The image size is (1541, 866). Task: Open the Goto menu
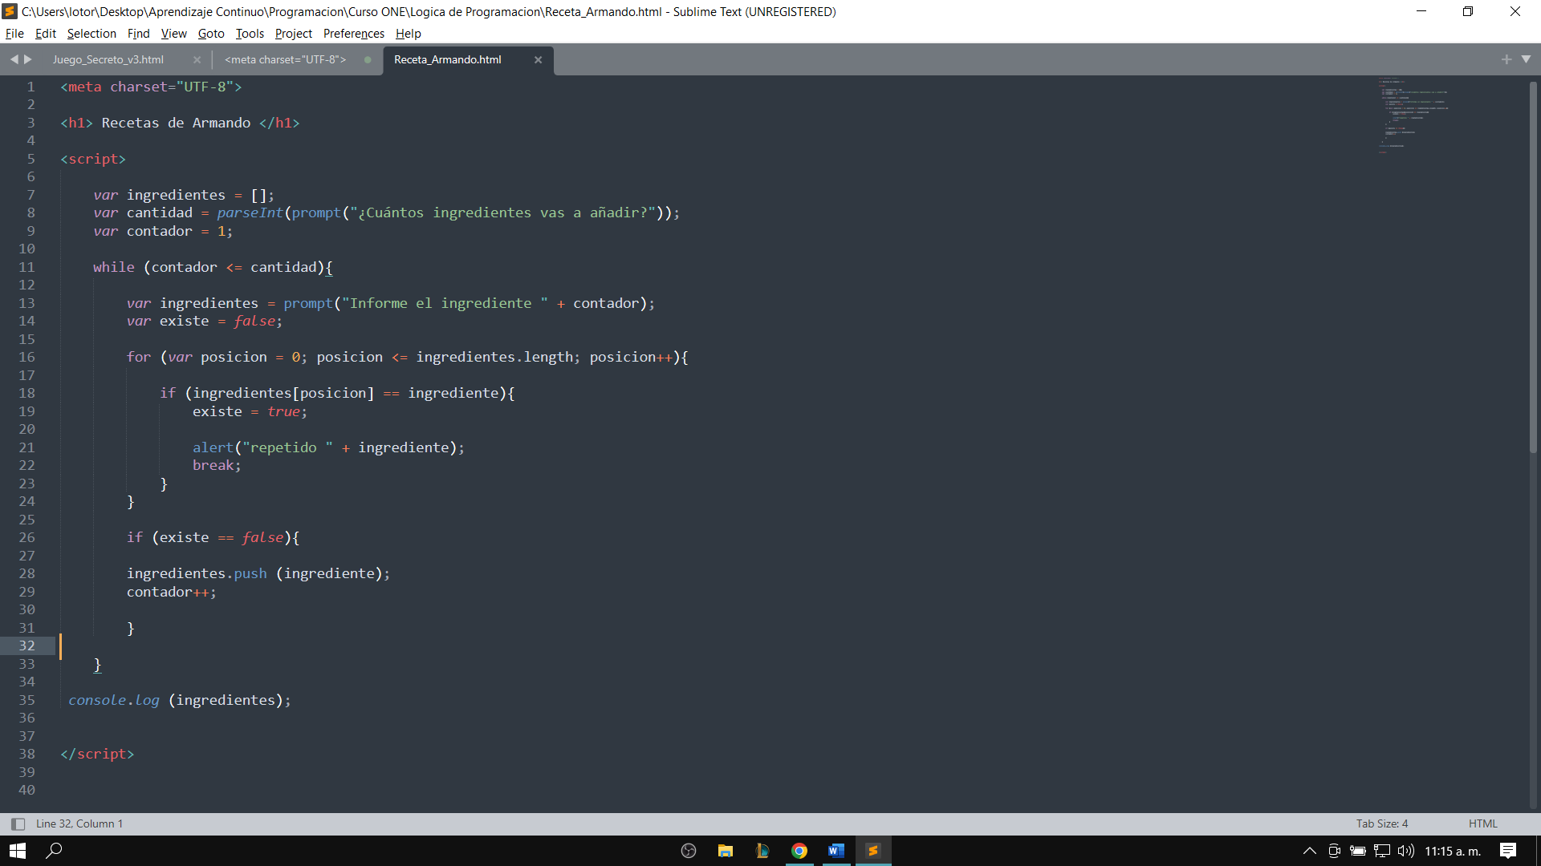pos(211,34)
